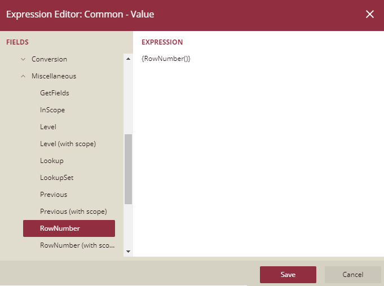Choose the GetFields function
This screenshot has width=384, height=286.
[55, 93]
